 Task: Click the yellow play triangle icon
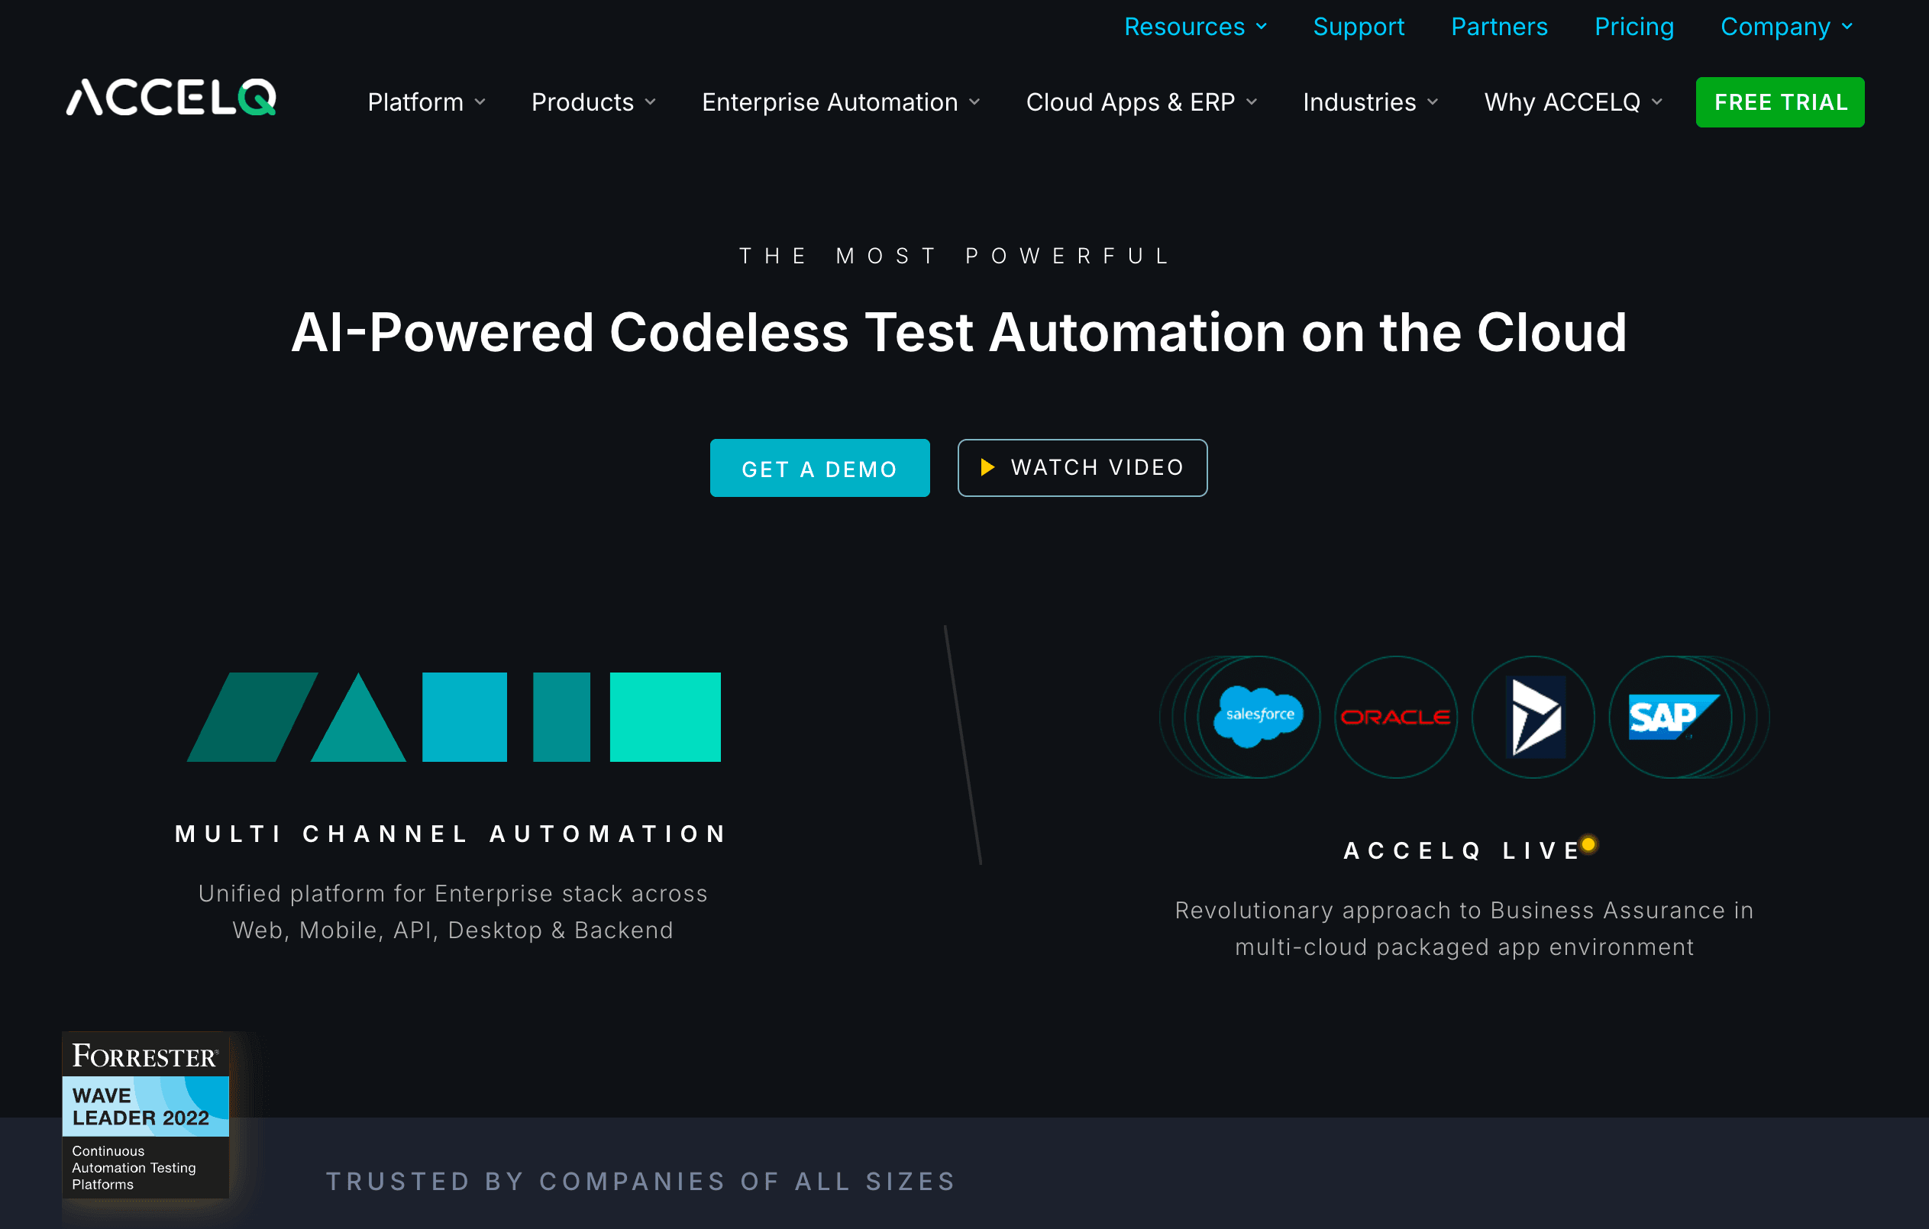click(x=987, y=466)
